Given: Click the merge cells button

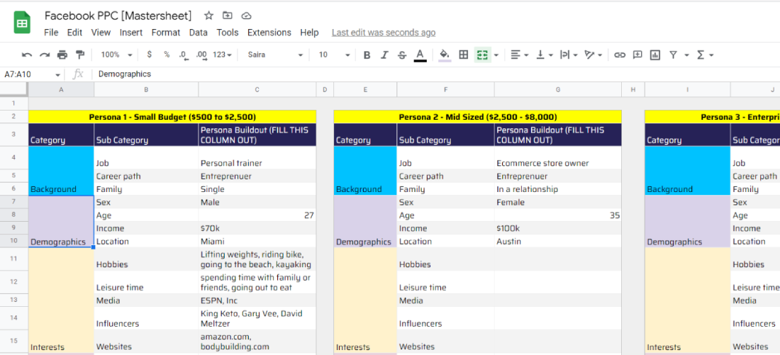Looking at the screenshot, I should point(481,55).
